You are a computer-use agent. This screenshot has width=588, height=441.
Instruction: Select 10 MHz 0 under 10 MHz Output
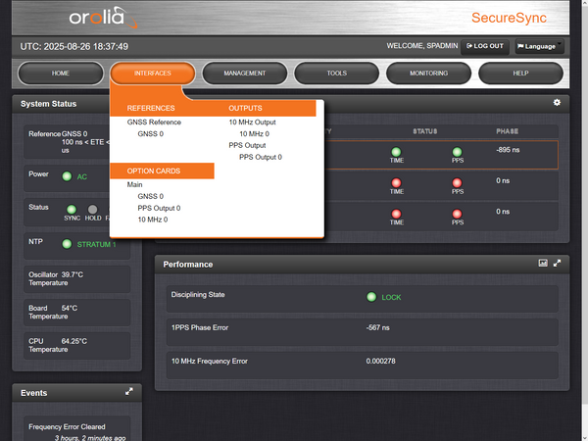point(254,134)
